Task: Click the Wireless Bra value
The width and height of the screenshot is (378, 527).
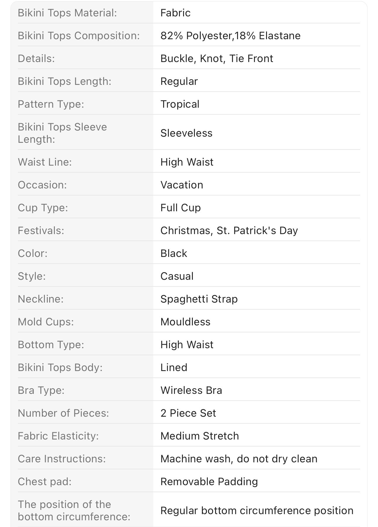Action: pyautogui.click(x=191, y=390)
